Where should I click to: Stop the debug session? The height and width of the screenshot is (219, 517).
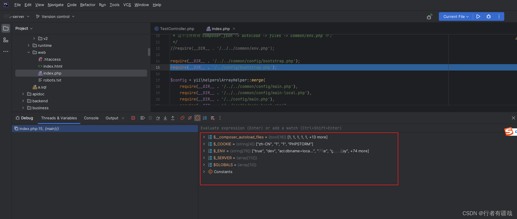[133, 118]
